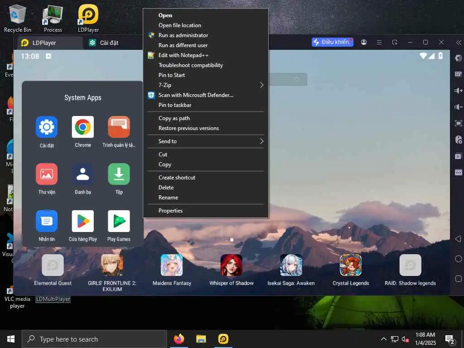Open the operation recorder icon in sidebar
This screenshot has height=348, width=464.
pyautogui.click(x=459, y=140)
